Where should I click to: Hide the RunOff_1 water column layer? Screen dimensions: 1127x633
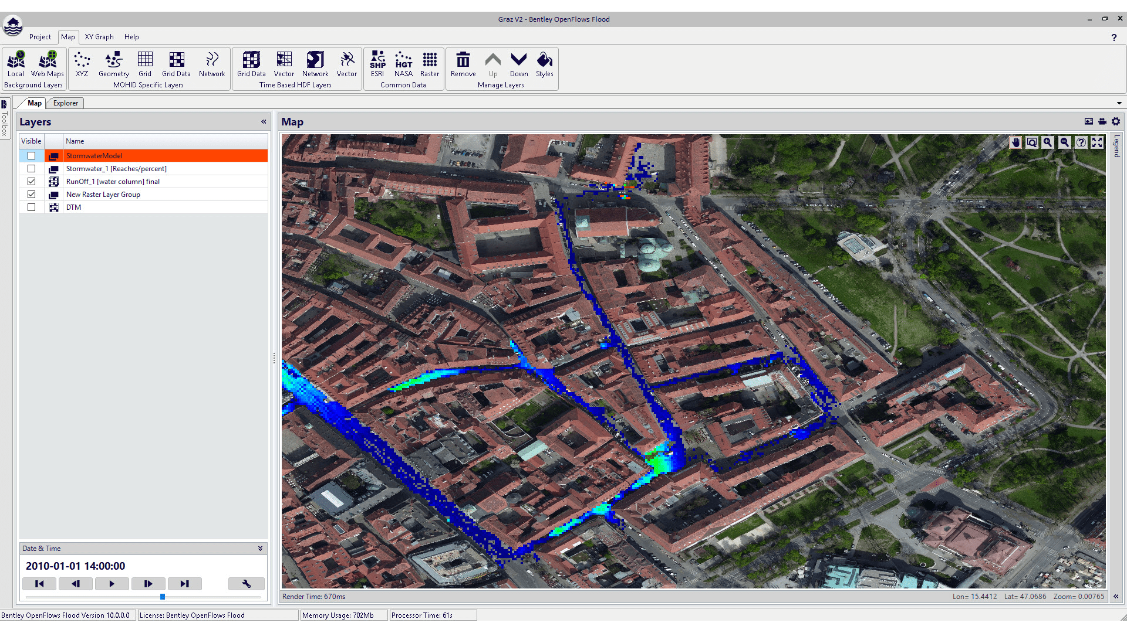tap(32, 182)
